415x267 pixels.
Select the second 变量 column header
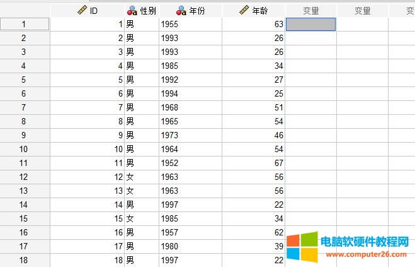(x=362, y=11)
